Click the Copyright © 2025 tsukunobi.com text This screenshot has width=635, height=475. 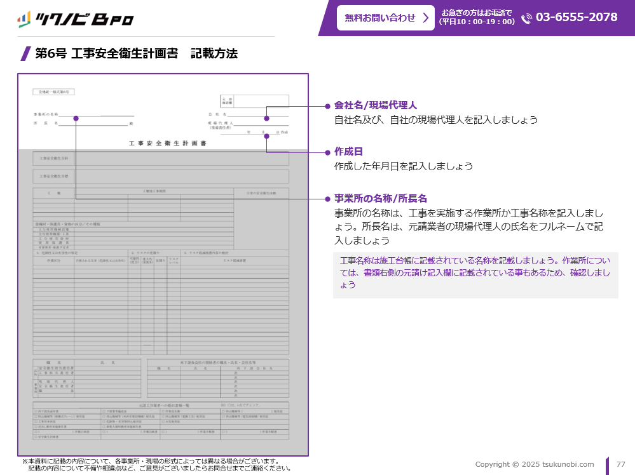click(535, 464)
